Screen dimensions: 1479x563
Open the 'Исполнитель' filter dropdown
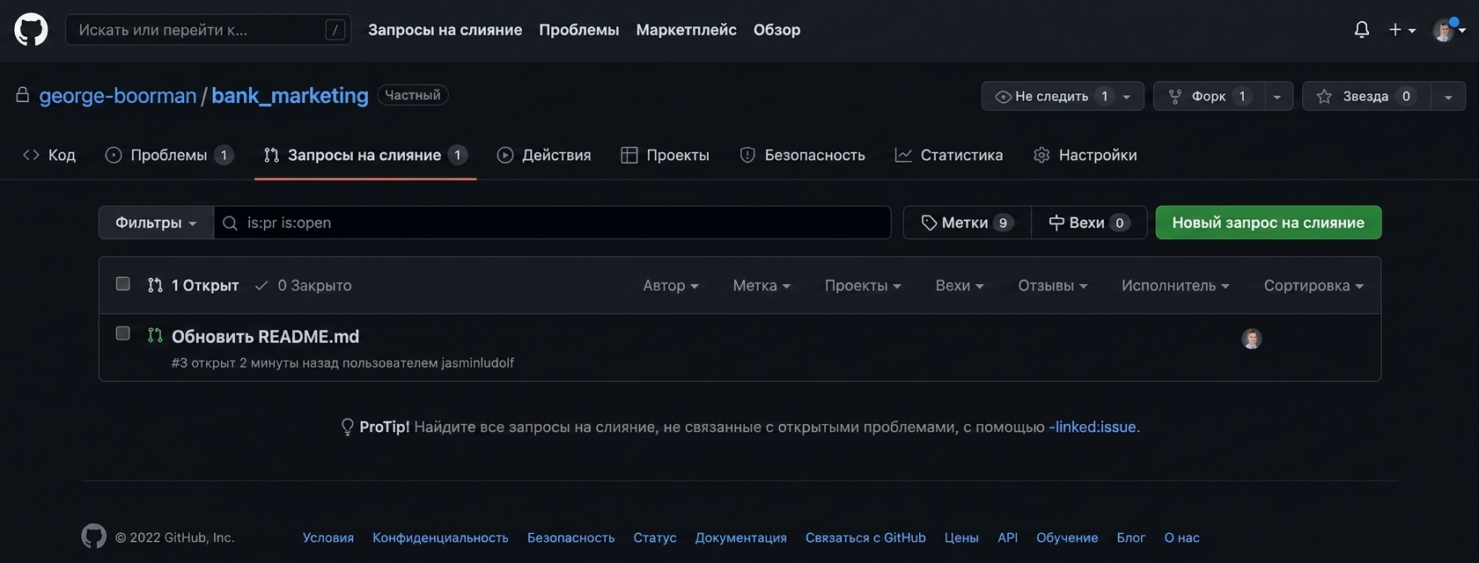[1175, 285]
